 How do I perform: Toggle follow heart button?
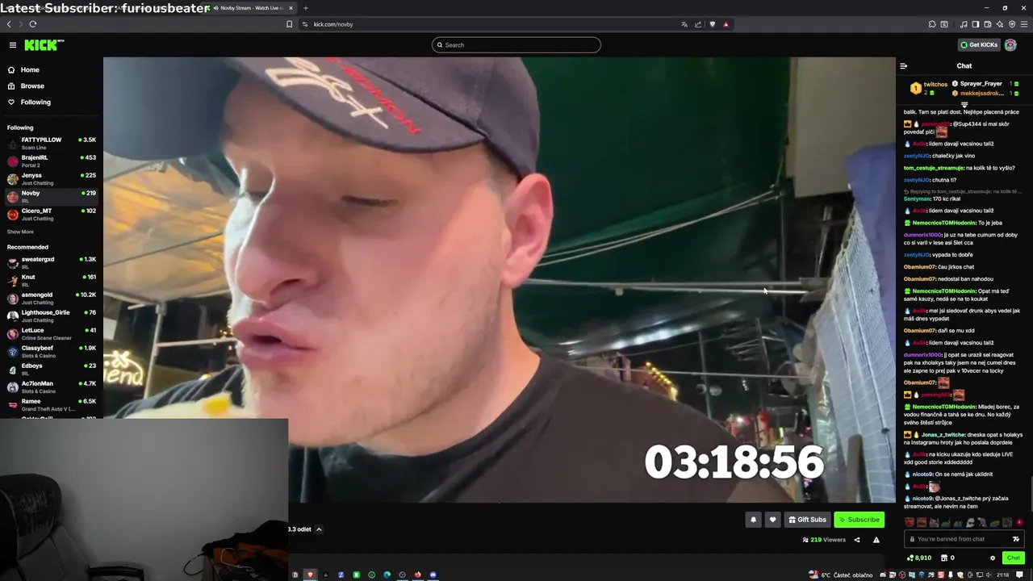772,520
